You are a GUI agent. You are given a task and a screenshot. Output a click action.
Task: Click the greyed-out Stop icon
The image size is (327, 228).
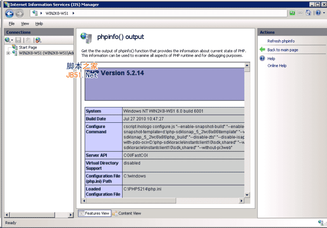pyautogui.click(x=300, y=13)
